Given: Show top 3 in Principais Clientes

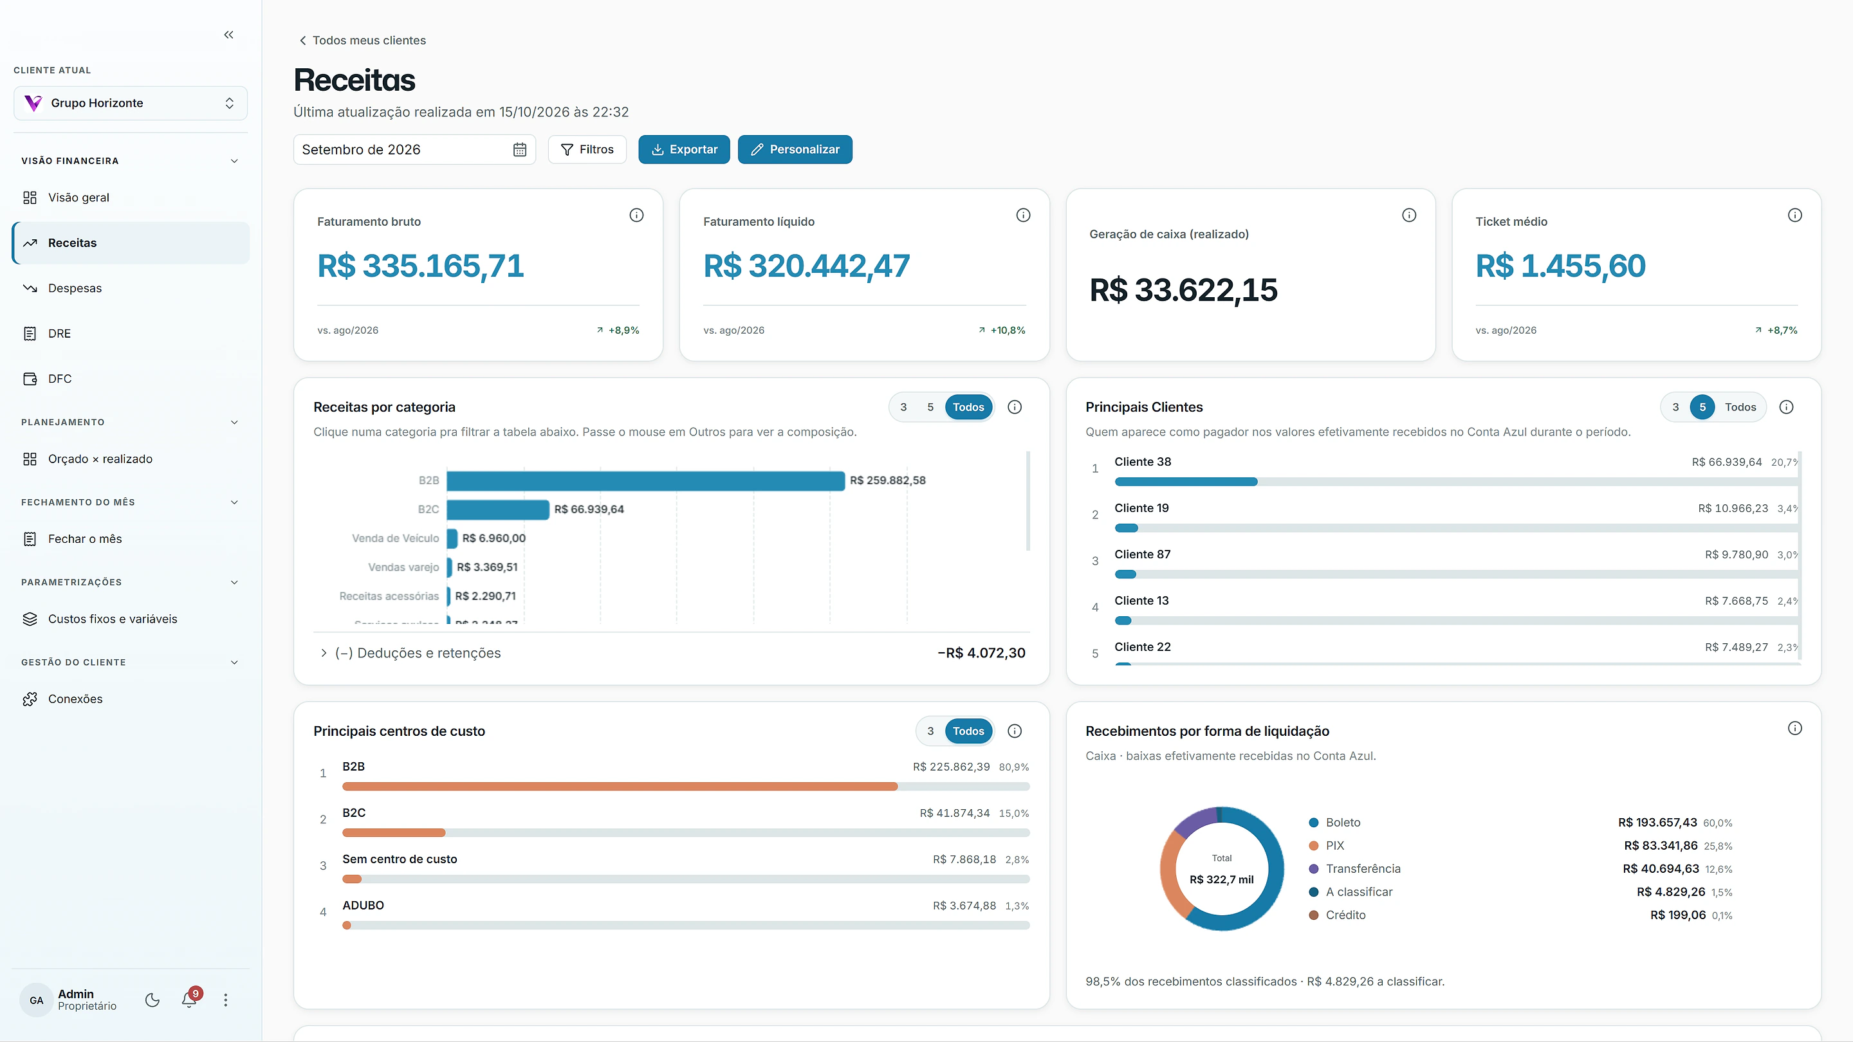Looking at the screenshot, I should [1675, 407].
